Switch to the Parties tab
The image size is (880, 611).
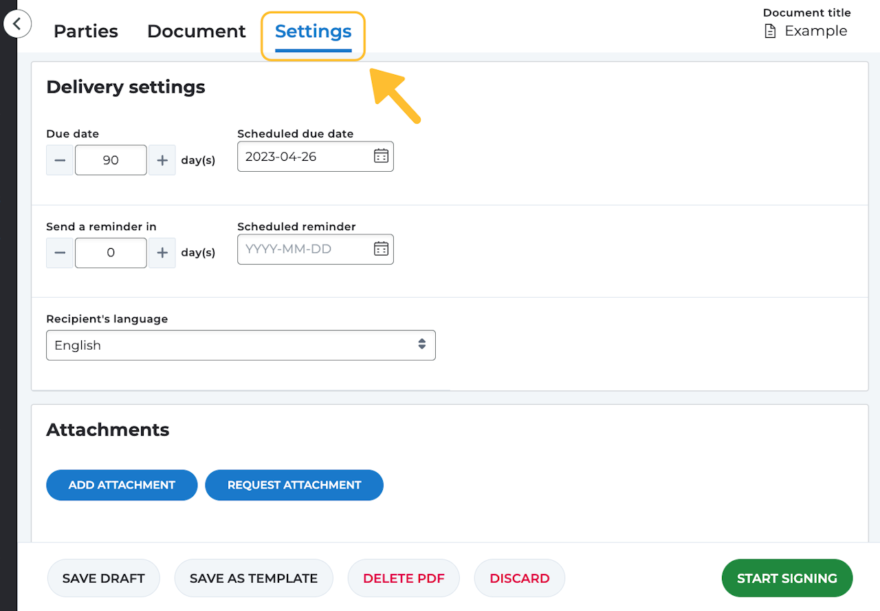(86, 31)
